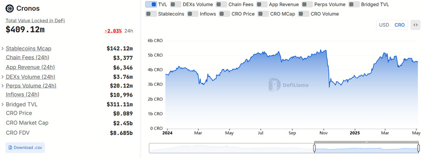424x158 pixels.
Task: Switch chart denomination to USD
Action: pos(384,25)
